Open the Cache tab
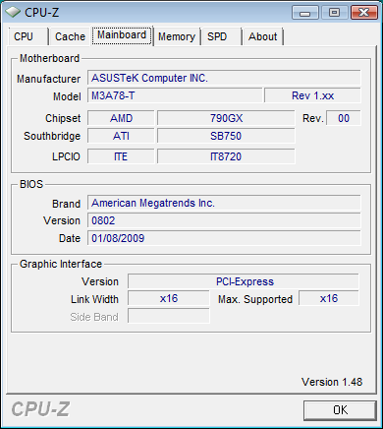Viewport: 383px width, 429px height. [70, 36]
